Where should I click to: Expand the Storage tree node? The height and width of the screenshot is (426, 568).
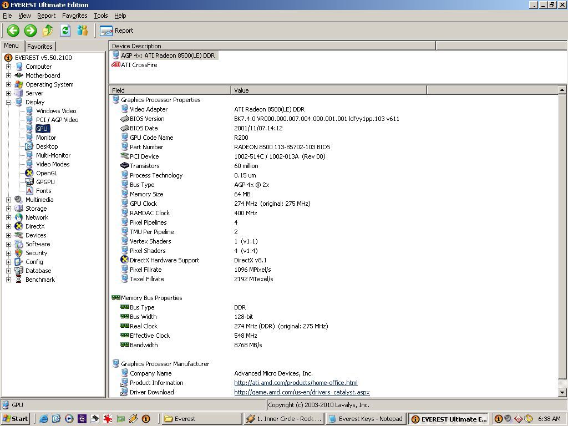pyautogui.click(x=9, y=209)
